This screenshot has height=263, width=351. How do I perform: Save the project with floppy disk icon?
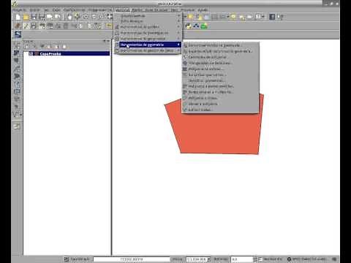tap(34, 17)
